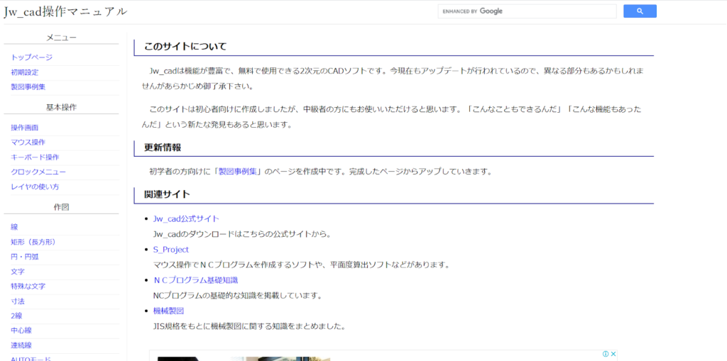Open the 文字 sidebar link
The height and width of the screenshot is (361, 727).
pyautogui.click(x=18, y=272)
